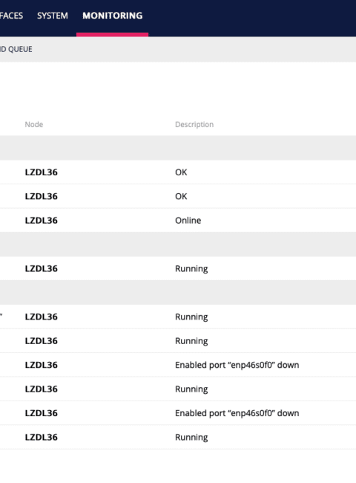Collapse grey group header above the port-down rows
The image size is (356, 483).
tap(178, 292)
